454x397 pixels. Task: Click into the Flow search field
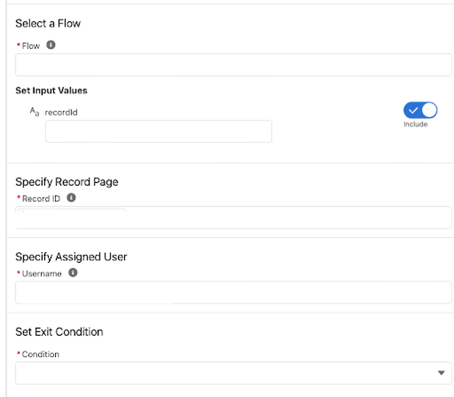click(x=233, y=65)
